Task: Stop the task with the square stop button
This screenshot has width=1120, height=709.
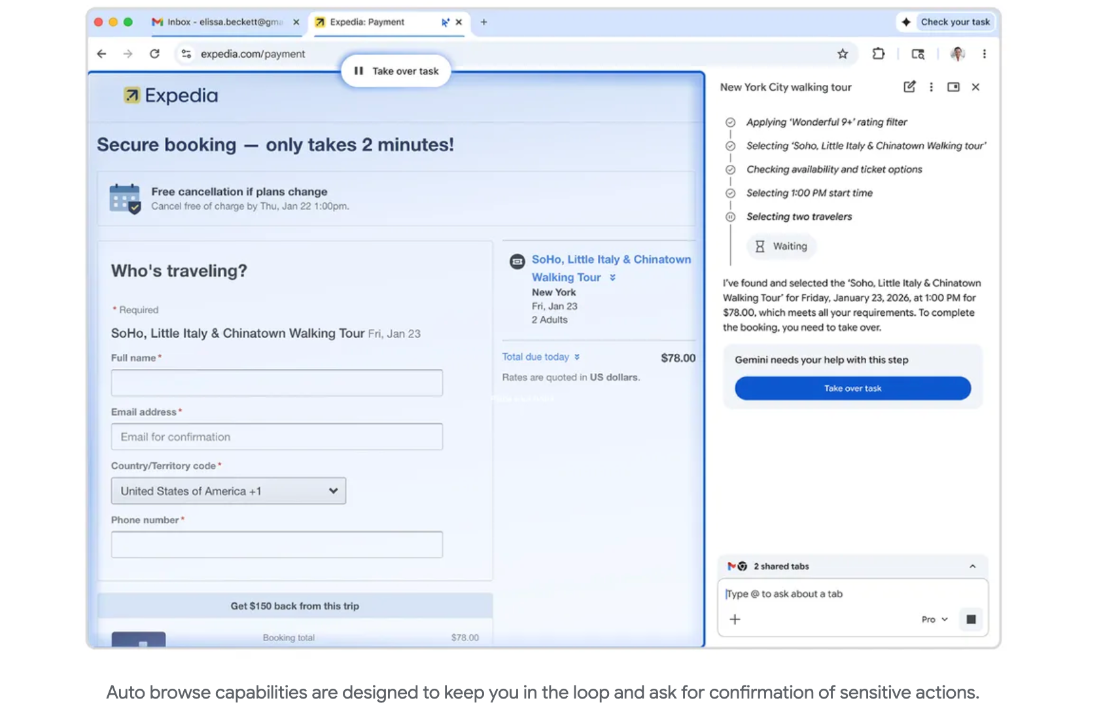Action: 971,619
